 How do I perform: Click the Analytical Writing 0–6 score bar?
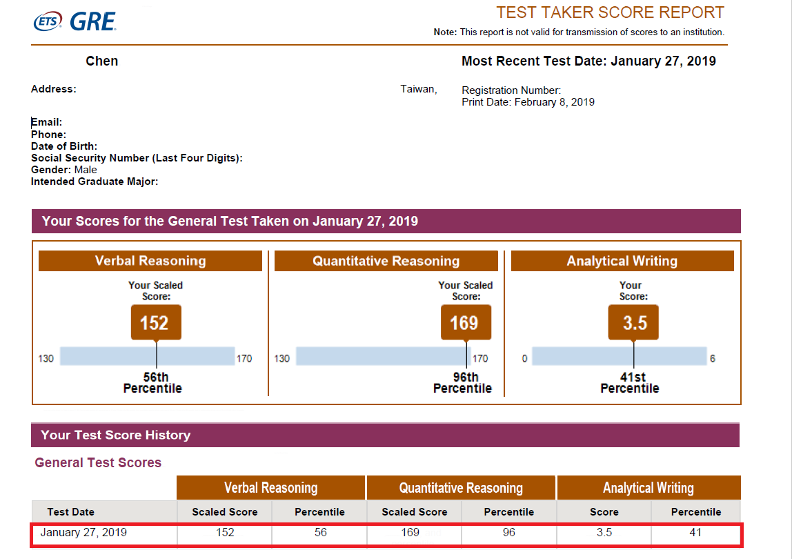620,356
